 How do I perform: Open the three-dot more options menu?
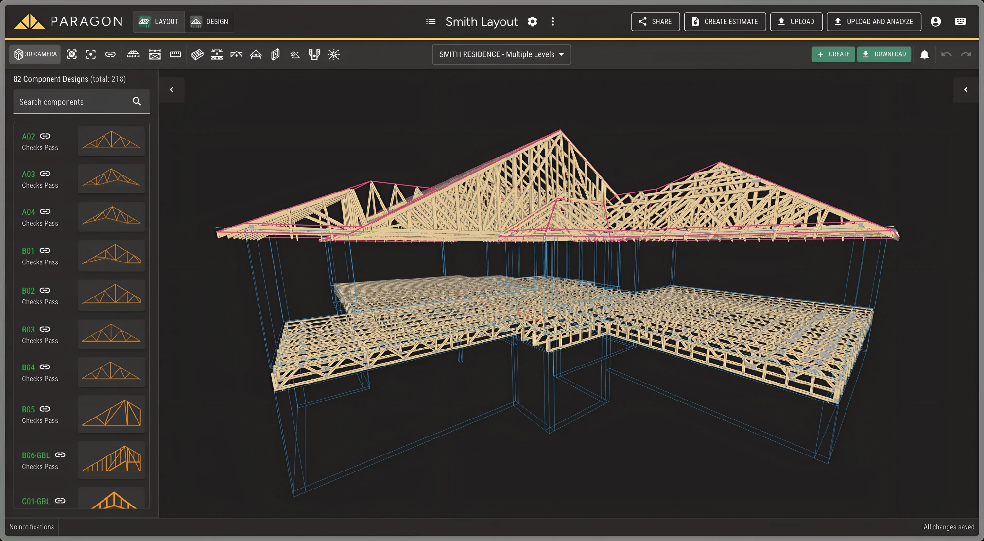(553, 22)
